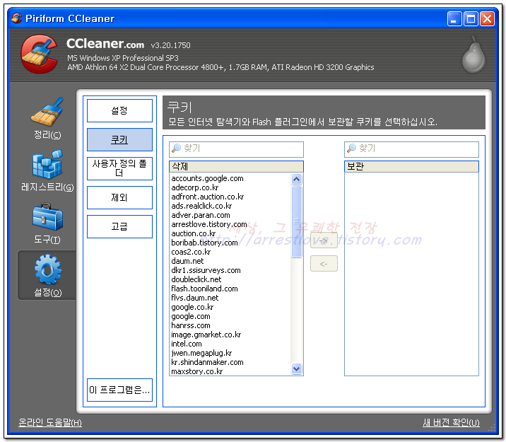Click the <- move to delete button
The image size is (506, 442).
[x=324, y=264]
